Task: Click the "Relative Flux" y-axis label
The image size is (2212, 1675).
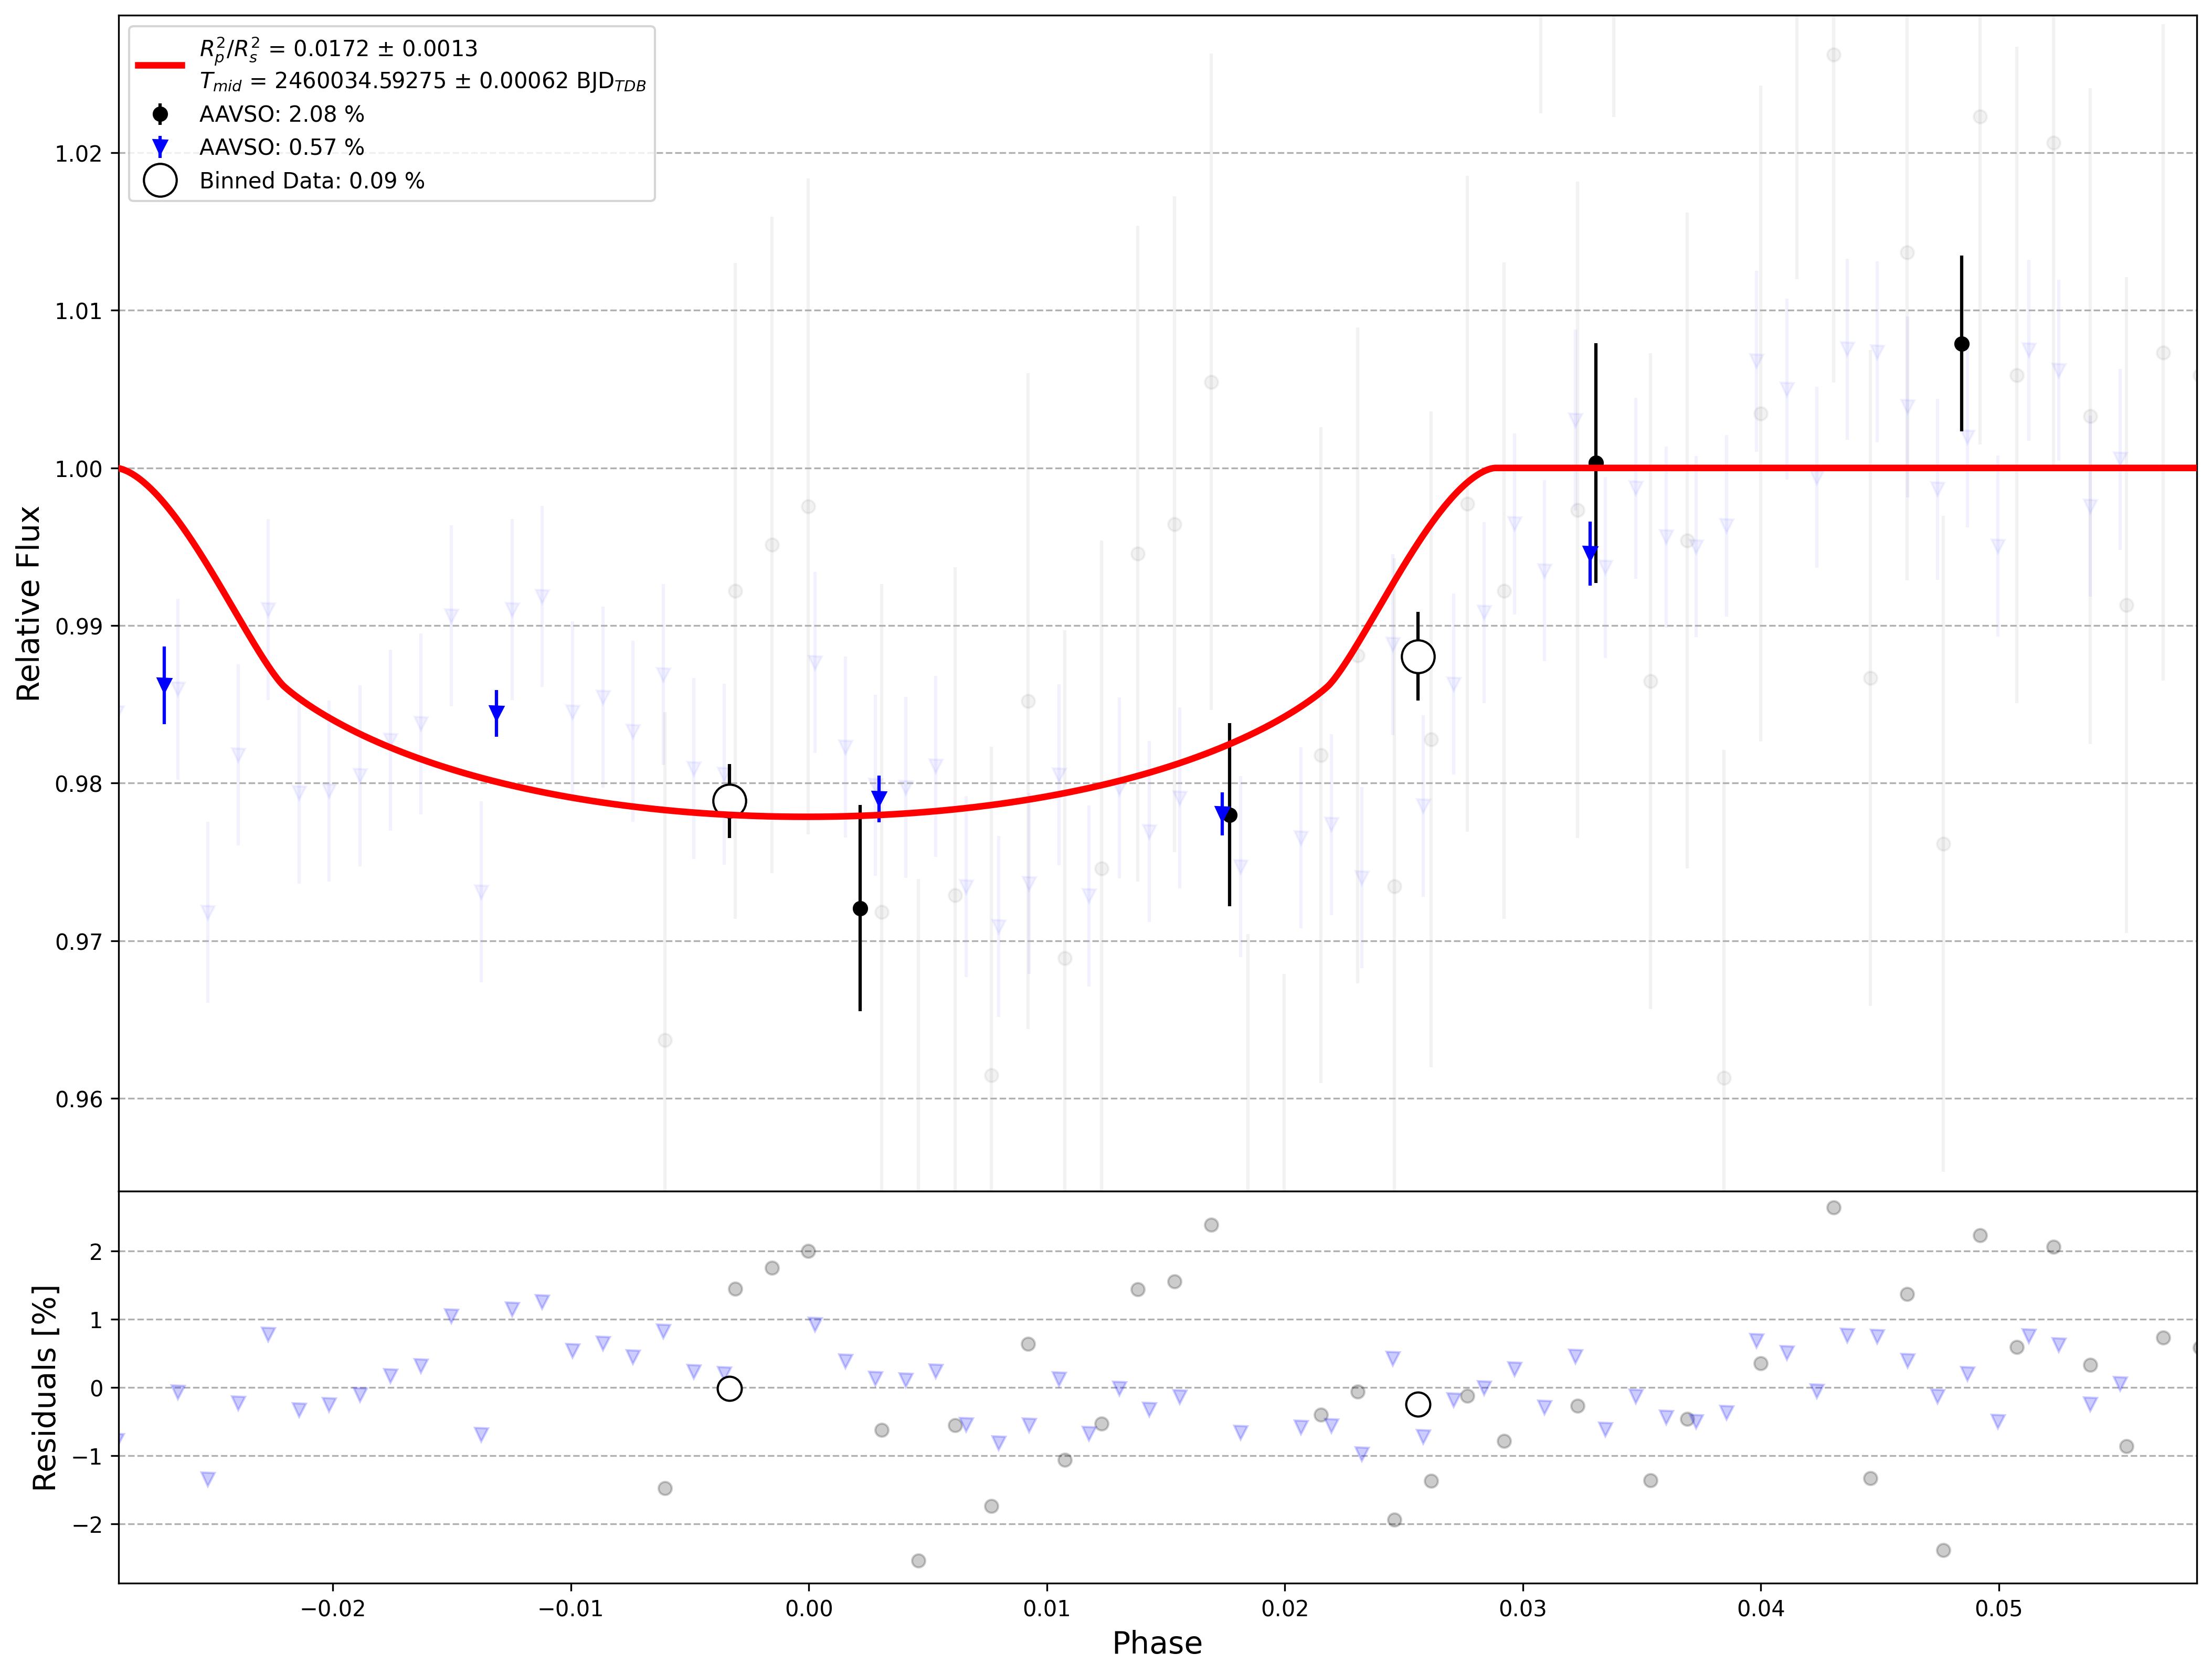Action: [28, 603]
